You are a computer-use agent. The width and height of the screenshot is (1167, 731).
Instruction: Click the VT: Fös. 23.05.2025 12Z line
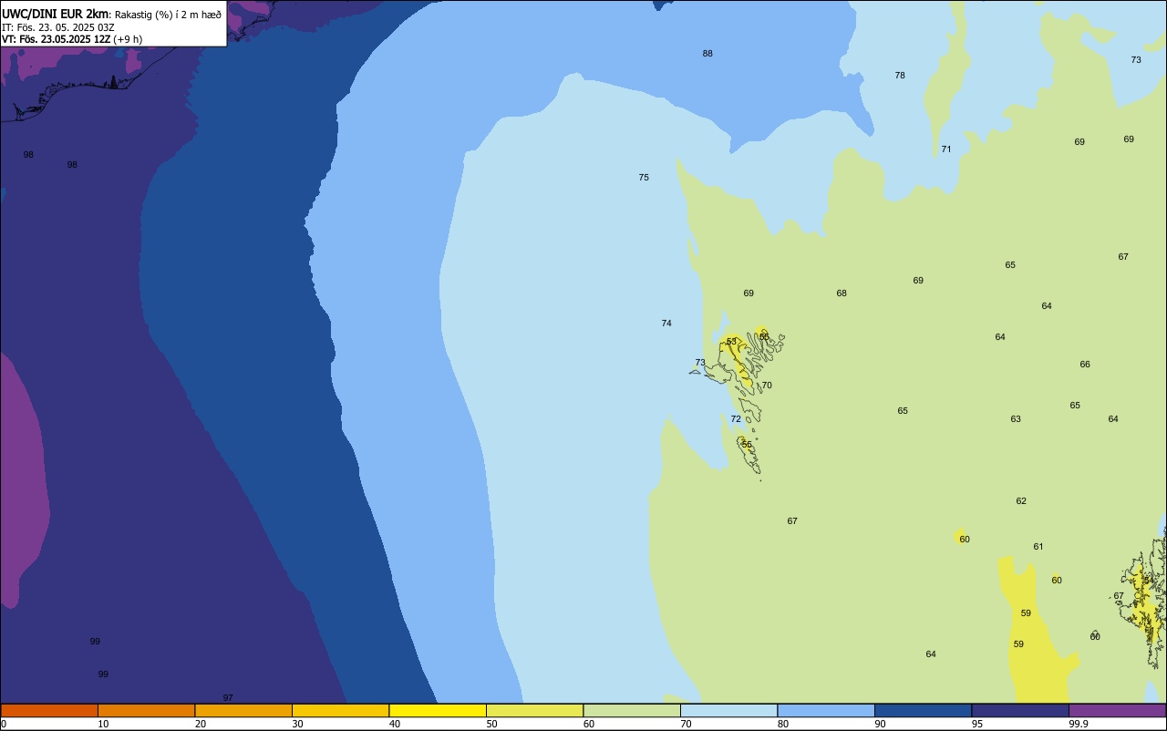[x=56, y=39]
